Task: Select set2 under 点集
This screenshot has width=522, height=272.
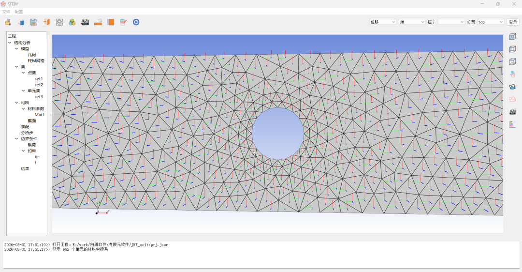Action: pyautogui.click(x=39, y=85)
